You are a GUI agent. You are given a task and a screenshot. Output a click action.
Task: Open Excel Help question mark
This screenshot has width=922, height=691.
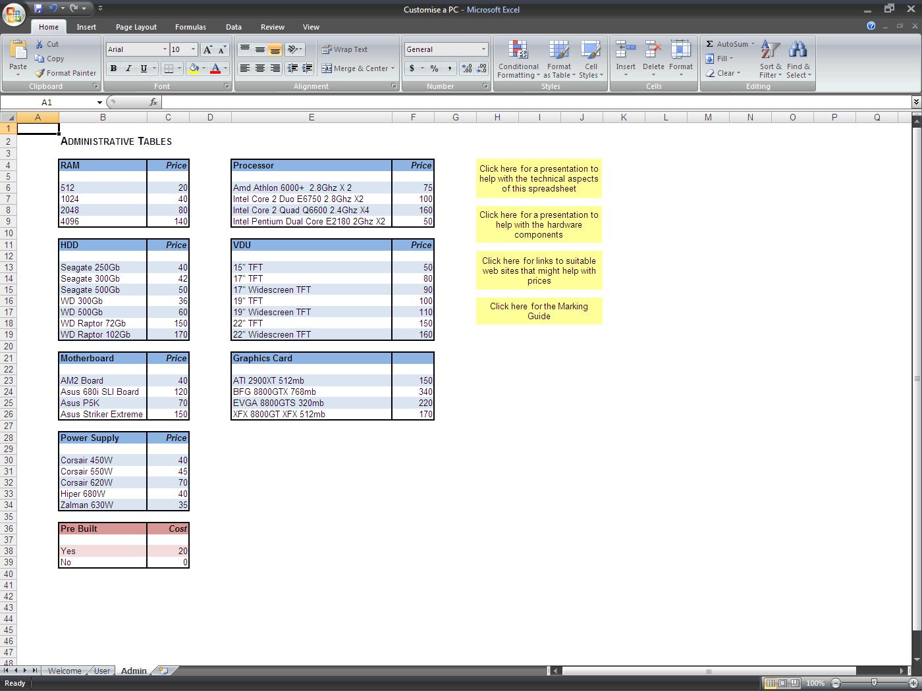[x=871, y=26]
